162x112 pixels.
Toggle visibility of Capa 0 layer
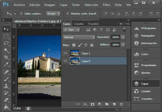(65, 61)
